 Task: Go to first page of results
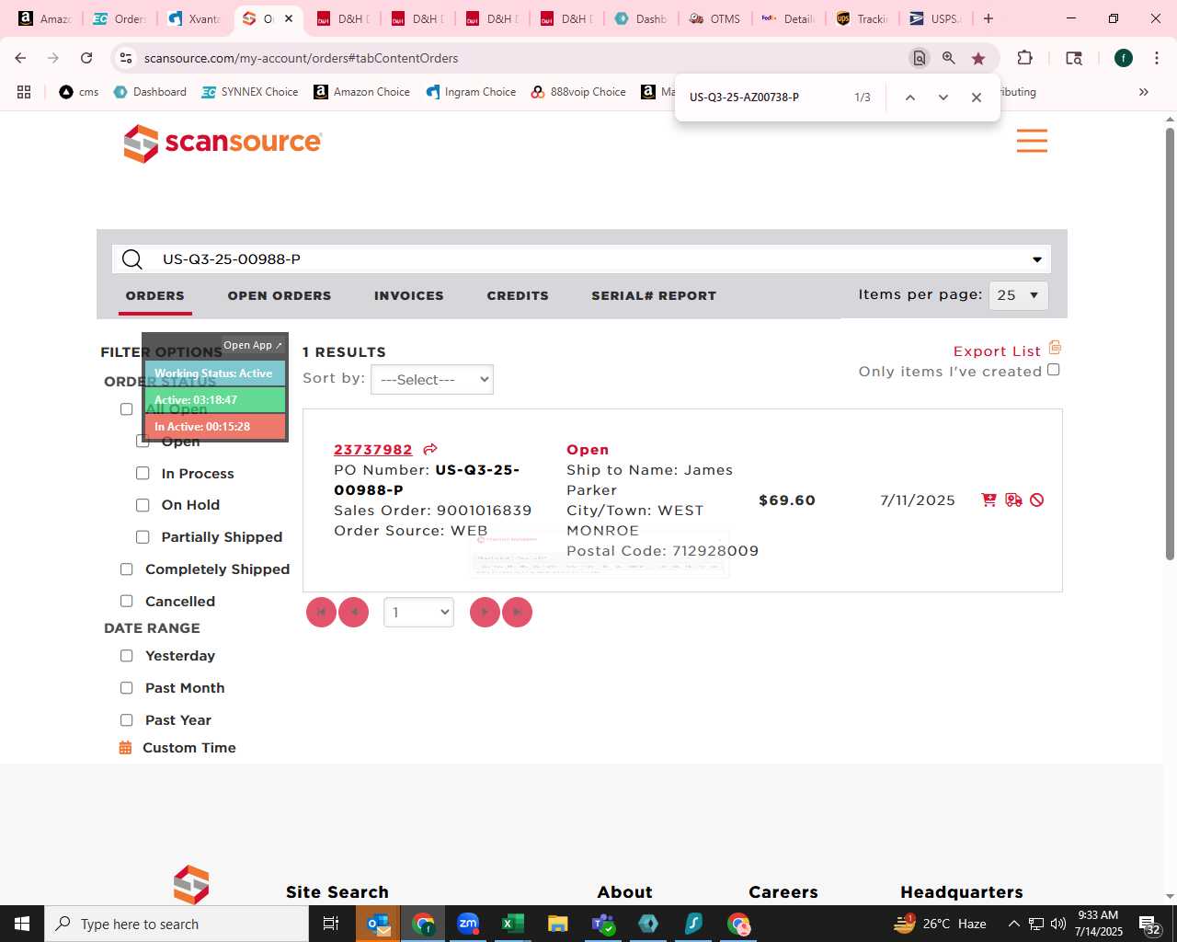tap(321, 612)
